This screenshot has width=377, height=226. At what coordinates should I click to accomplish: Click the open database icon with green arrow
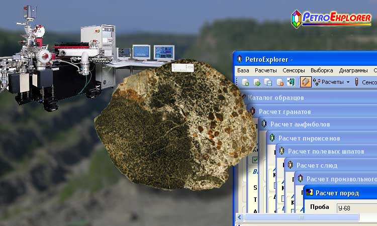tap(257, 82)
